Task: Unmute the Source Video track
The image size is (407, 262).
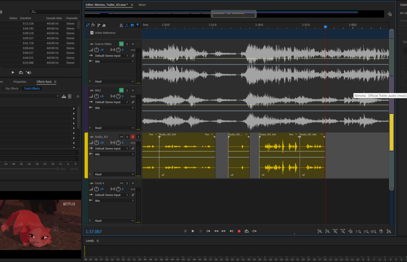Action: pyautogui.click(x=121, y=44)
